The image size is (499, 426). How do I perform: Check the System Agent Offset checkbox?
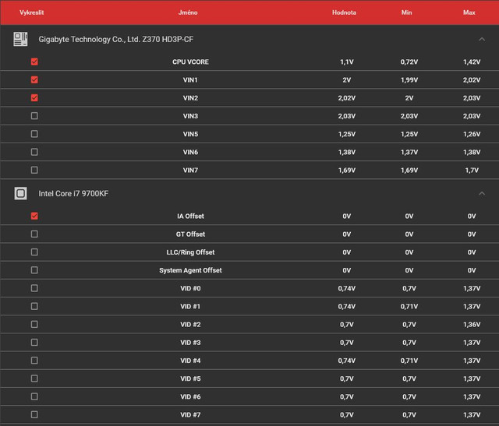34,270
